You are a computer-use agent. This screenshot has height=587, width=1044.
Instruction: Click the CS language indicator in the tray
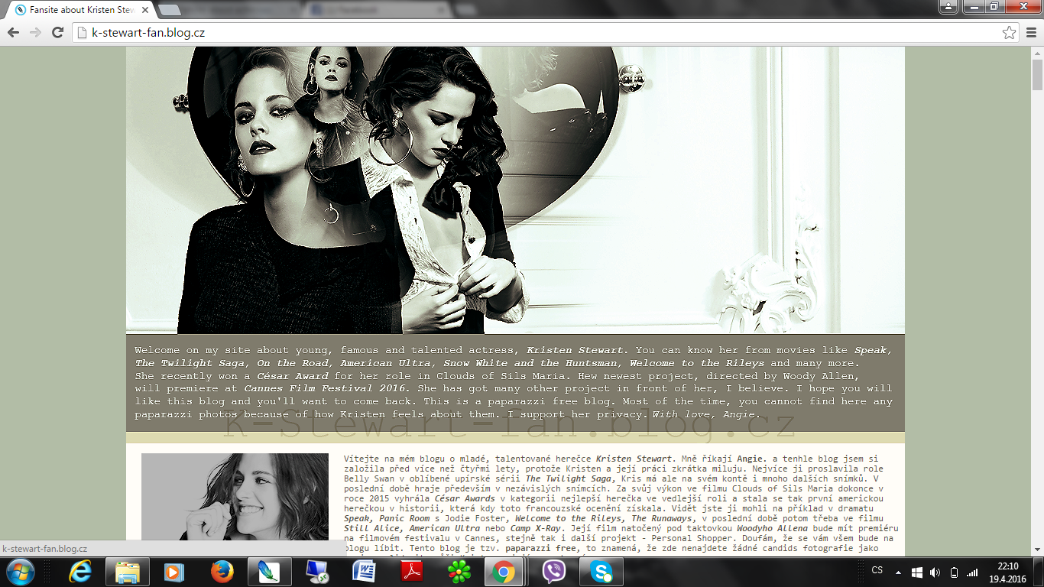tap(877, 571)
